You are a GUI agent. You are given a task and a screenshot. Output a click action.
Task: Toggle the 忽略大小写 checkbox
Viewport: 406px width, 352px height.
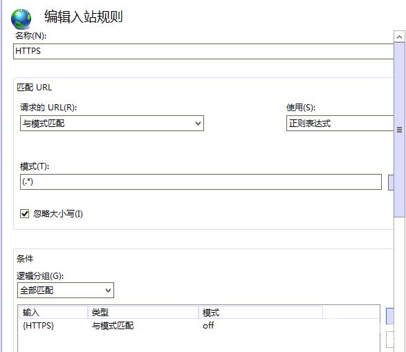[x=25, y=214]
